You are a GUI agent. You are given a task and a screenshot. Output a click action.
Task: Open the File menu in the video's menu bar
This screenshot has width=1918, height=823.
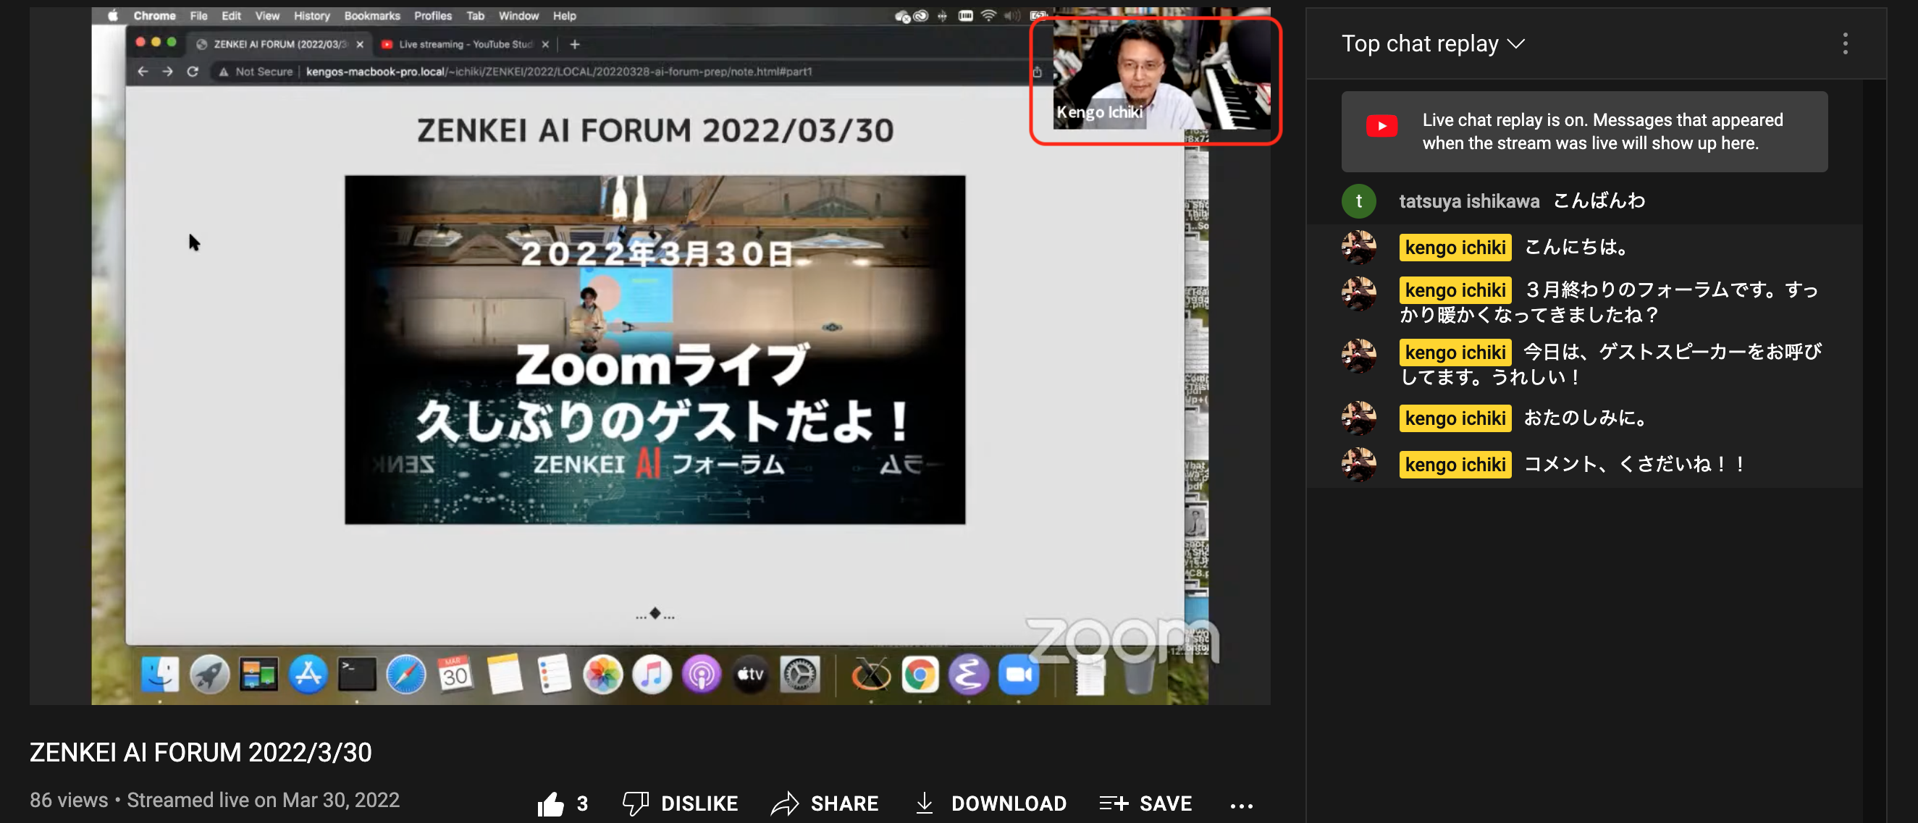tap(198, 16)
